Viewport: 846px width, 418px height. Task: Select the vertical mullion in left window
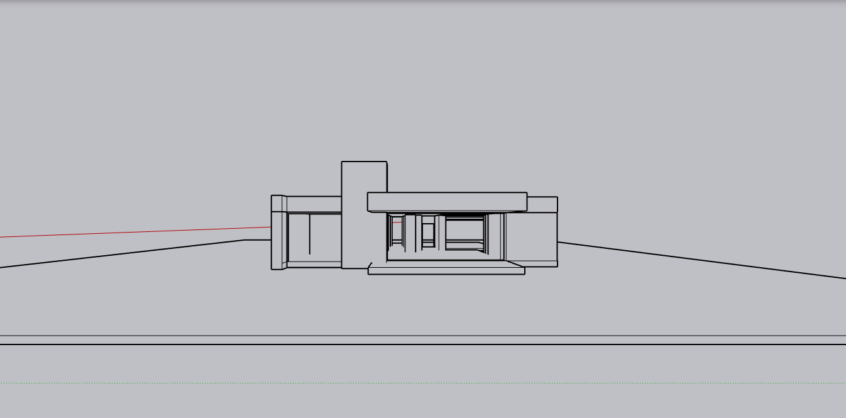309,234
